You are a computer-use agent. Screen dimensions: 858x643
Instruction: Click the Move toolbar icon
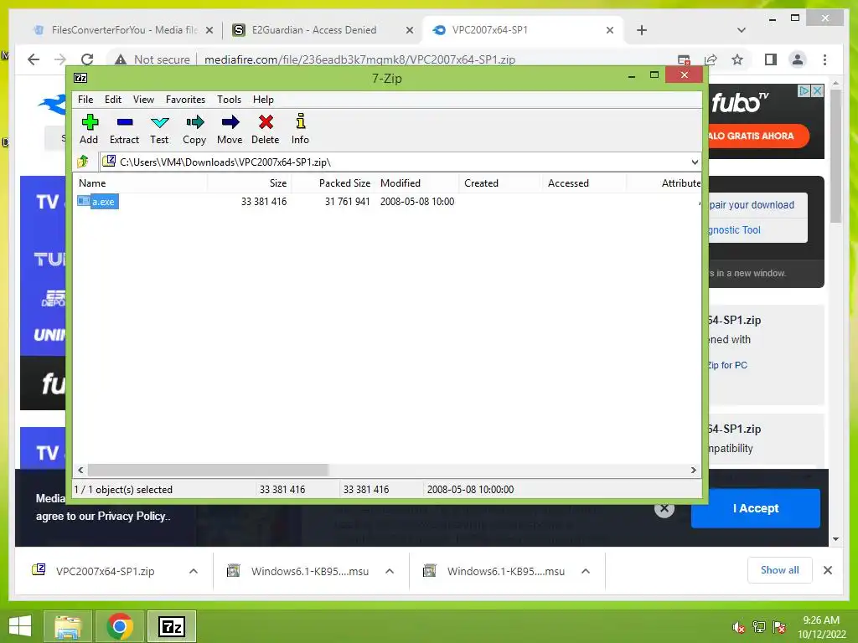coord(230,129)
